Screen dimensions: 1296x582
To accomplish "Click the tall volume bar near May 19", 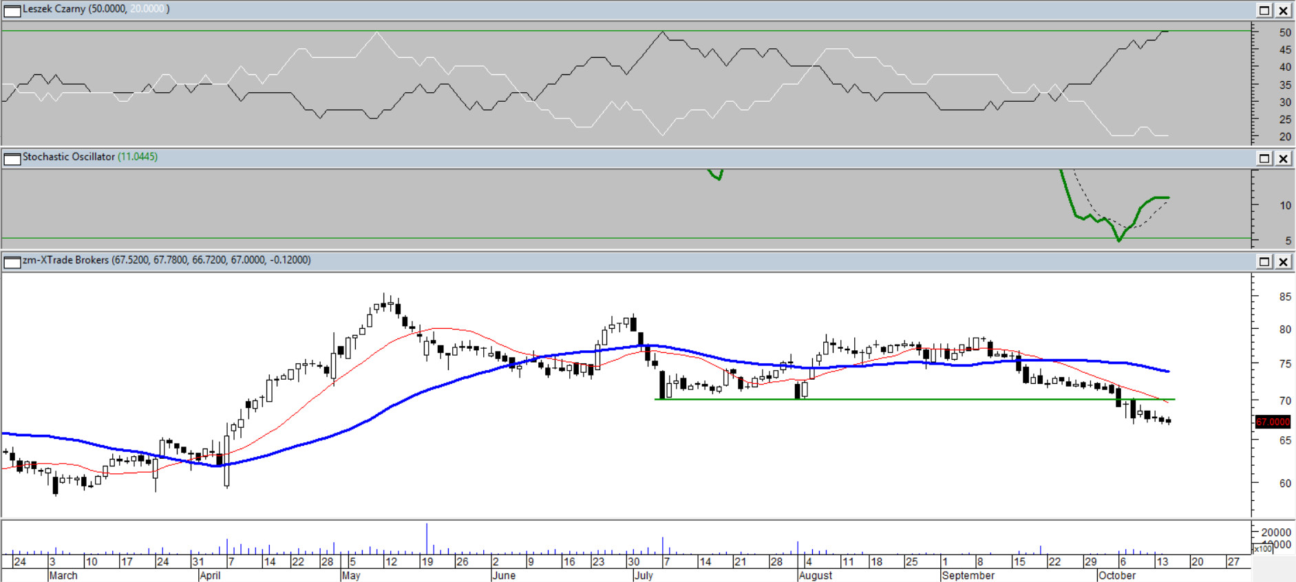I will point(427,539).
